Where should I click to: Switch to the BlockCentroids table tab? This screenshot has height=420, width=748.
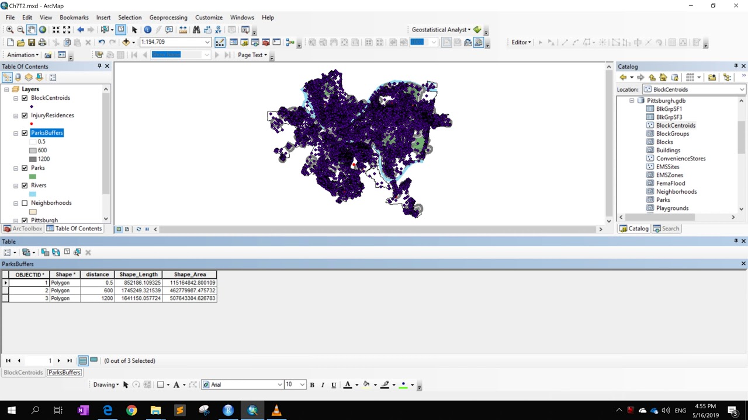(x=23, y=373)
